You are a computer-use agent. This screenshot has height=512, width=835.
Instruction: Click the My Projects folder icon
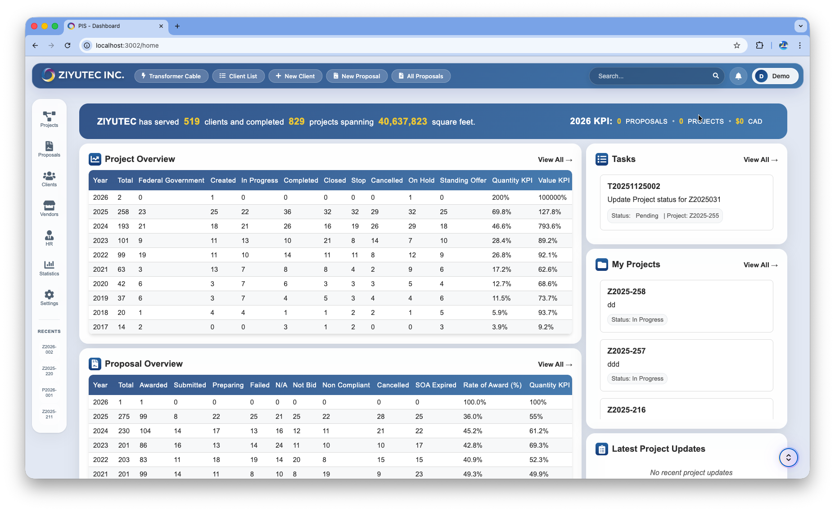point(602,265)
